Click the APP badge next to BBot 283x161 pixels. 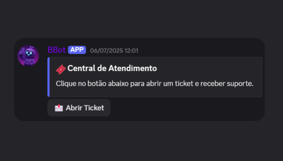pos(77,50)
